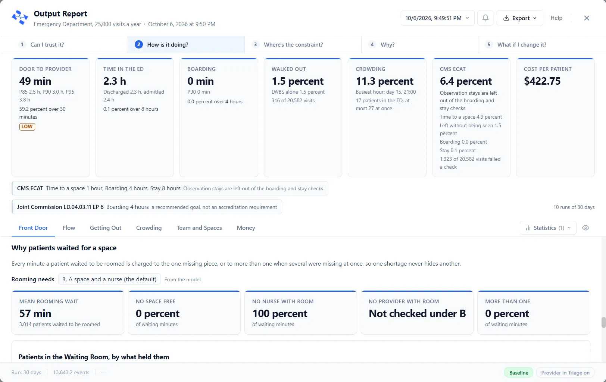Click the notification bell icon
The height and width of the screenshot is (382, 606).
485,18
